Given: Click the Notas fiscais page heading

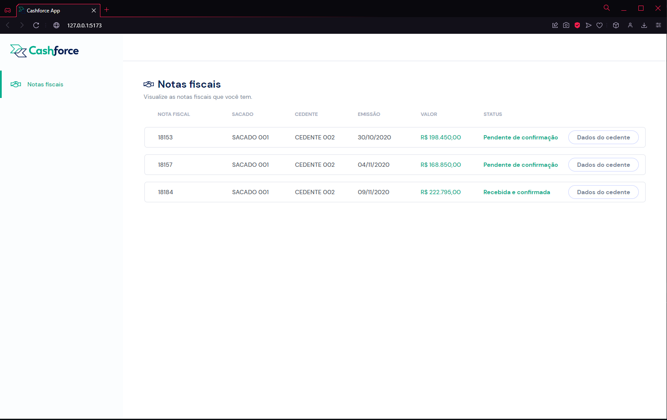Looking at the screenshot, I should (x=189, y=84).
